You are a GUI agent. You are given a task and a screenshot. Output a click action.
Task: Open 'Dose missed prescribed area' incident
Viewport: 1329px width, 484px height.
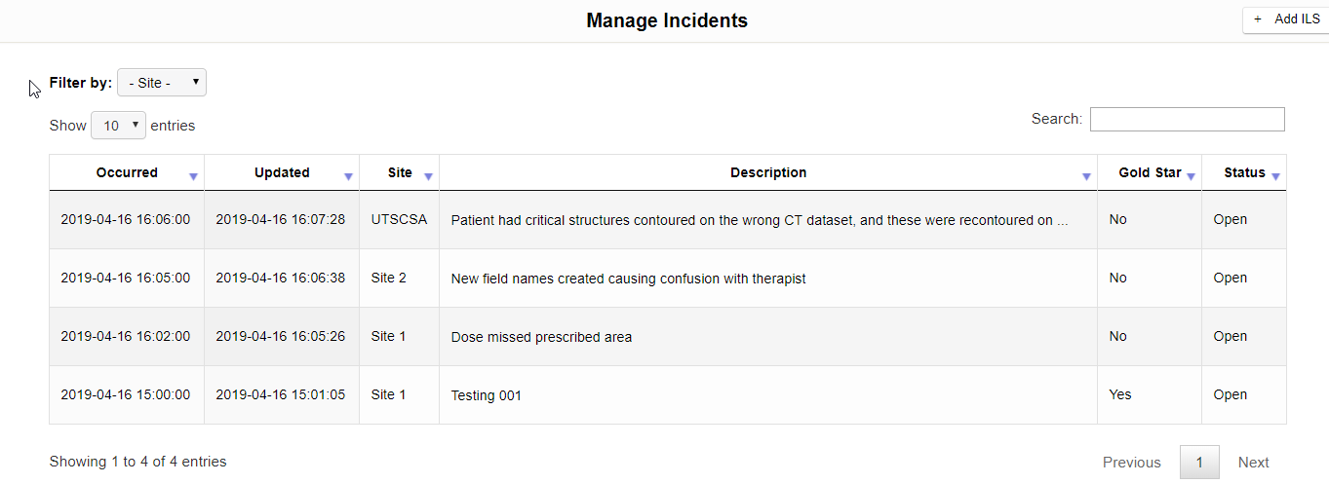pos(541,337)
